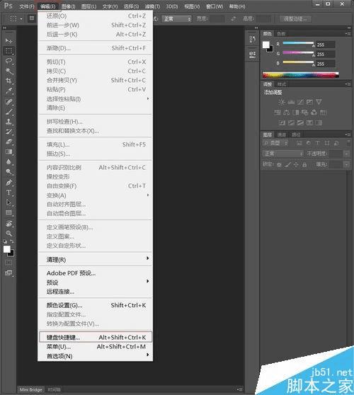Add Brightness/Contrast adjustment (sun icon)
The width and height of the screenshot is (354, 395).
(x=282, y=102)
